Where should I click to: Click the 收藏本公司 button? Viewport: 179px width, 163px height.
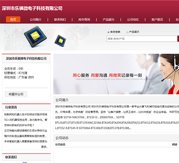(16, 94)
